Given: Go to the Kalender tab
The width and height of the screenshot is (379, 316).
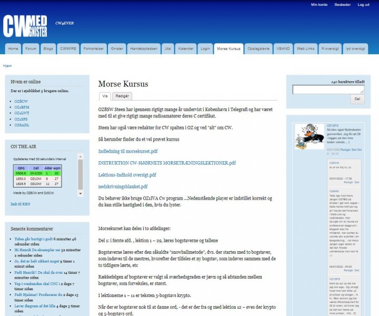Looking at the screenshot, I should (186, 49).
